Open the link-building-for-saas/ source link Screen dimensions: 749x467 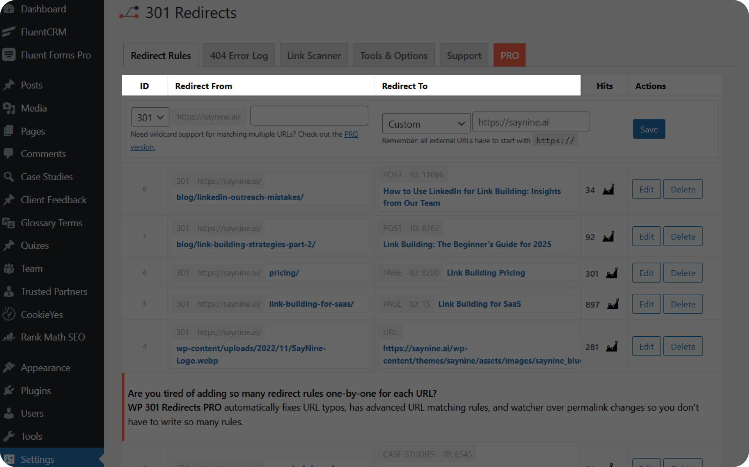pos(311,304)
